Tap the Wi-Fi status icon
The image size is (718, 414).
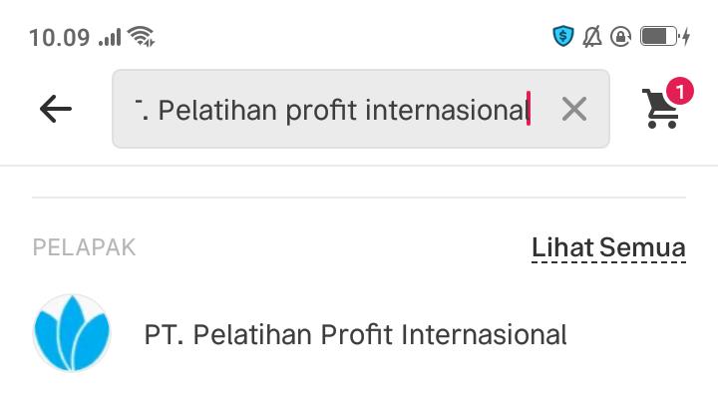click(142, 38)
